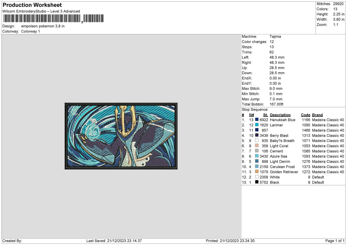Click the Width value 3.80 in
This screenshot has width=347, height=245.
338,19
